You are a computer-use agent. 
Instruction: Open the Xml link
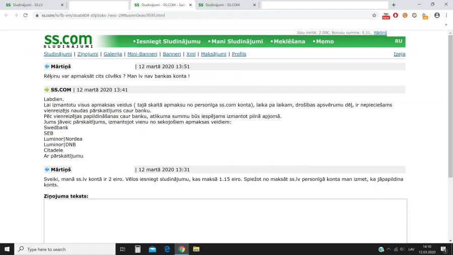[x=191, y=54]
